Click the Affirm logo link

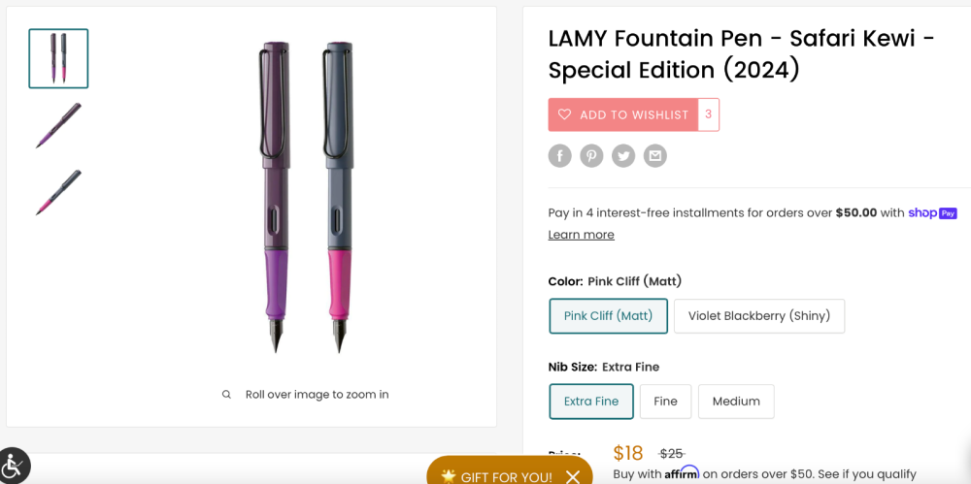pos(682,473)
